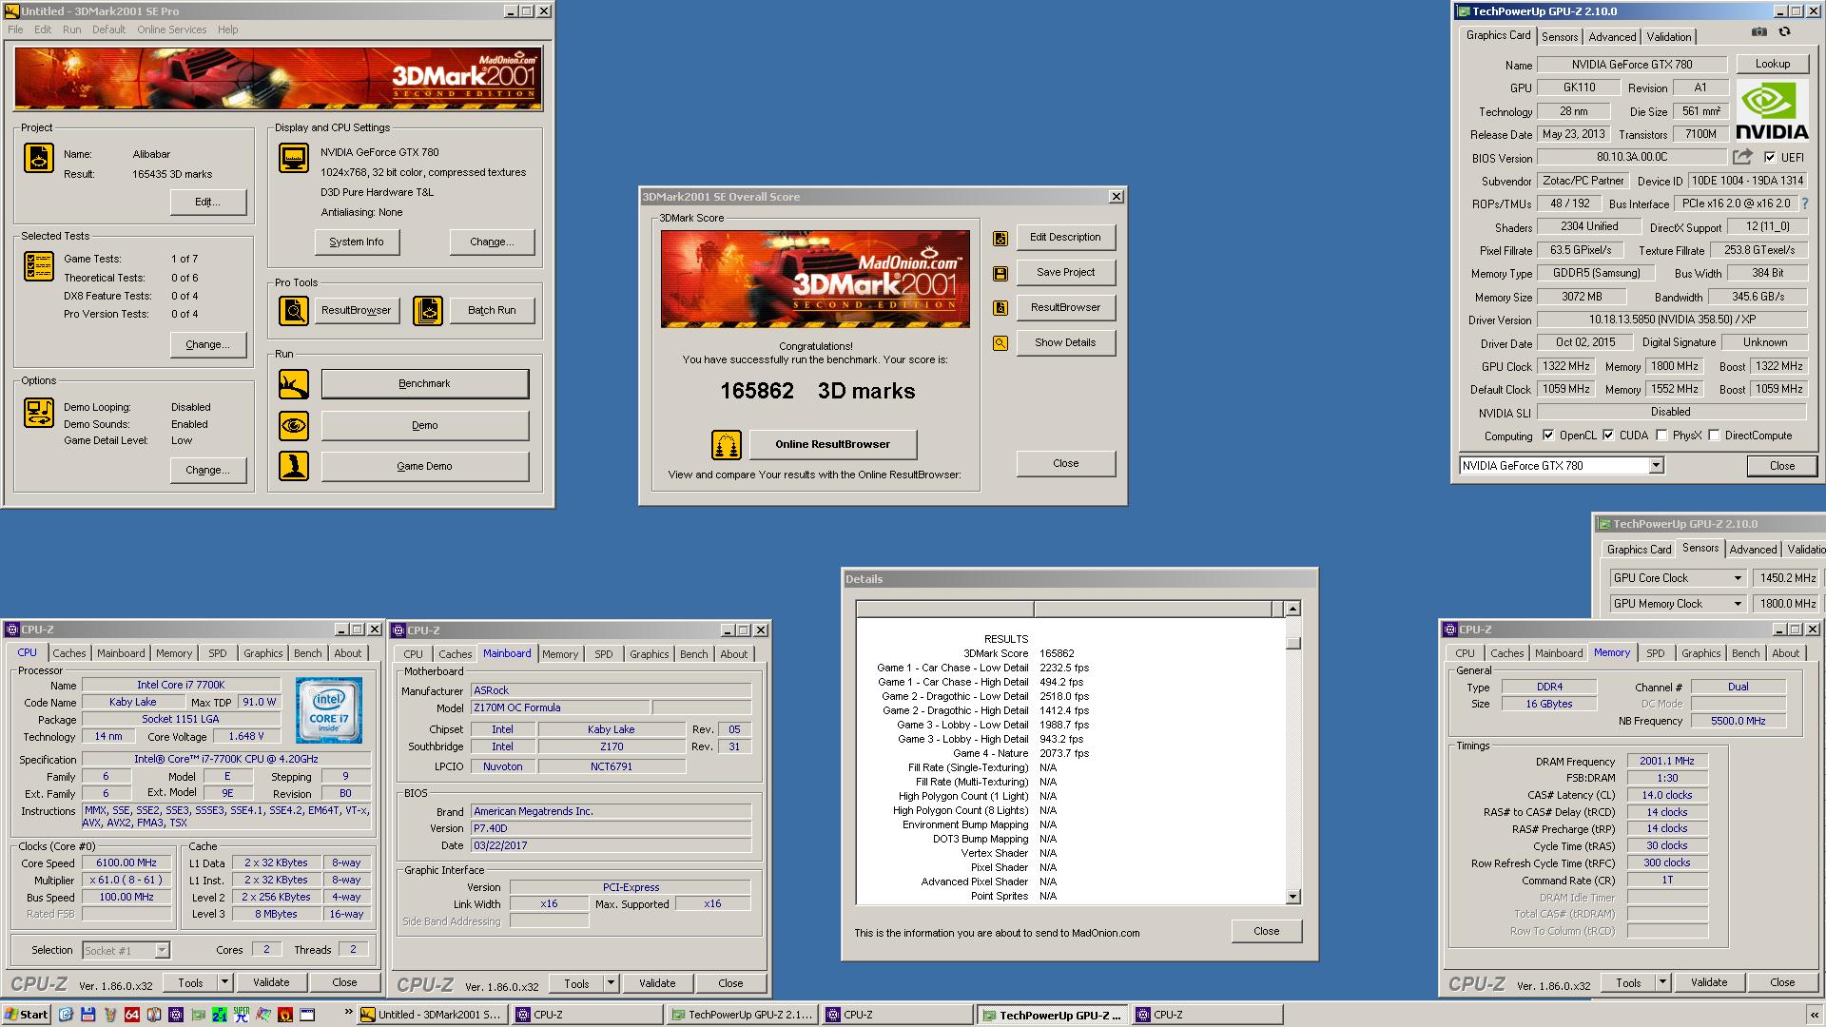This screenshot has width=1826, height=1027.
Task: Open the red 64 quick launch icon
Action: coord(131,1015)
